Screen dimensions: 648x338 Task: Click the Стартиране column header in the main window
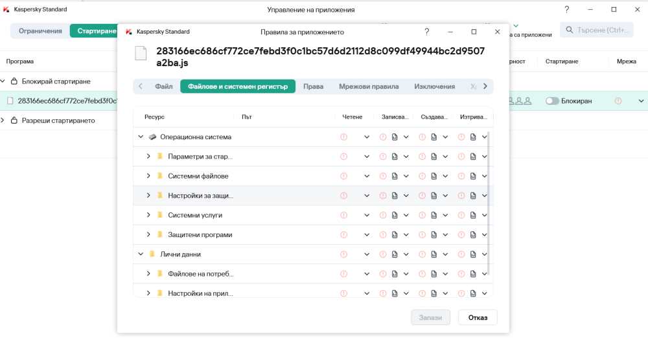pyautogui.click(x=562, y=61)
